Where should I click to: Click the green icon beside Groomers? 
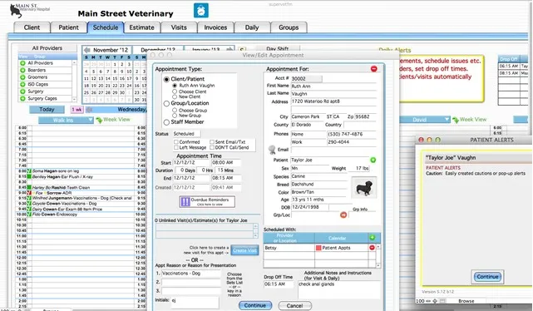click(22, 77)
